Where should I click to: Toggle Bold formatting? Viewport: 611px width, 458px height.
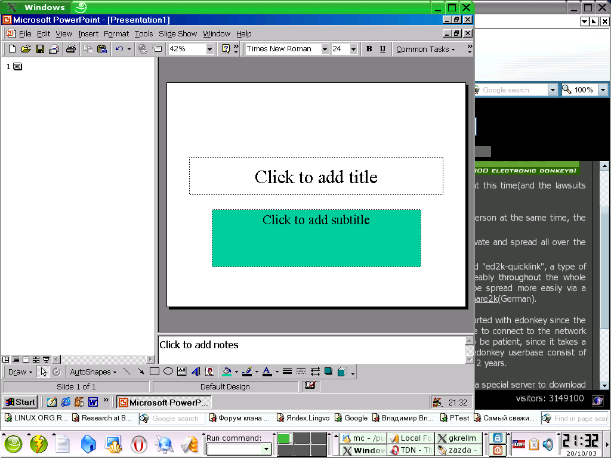coord(369,49)
